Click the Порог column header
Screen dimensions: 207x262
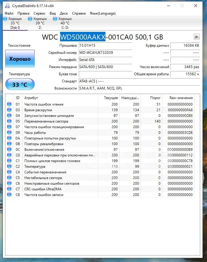coord(151,98)
